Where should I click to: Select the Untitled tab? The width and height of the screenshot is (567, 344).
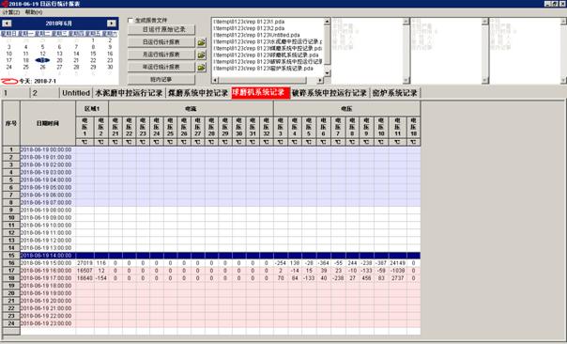tap(76, 93)
